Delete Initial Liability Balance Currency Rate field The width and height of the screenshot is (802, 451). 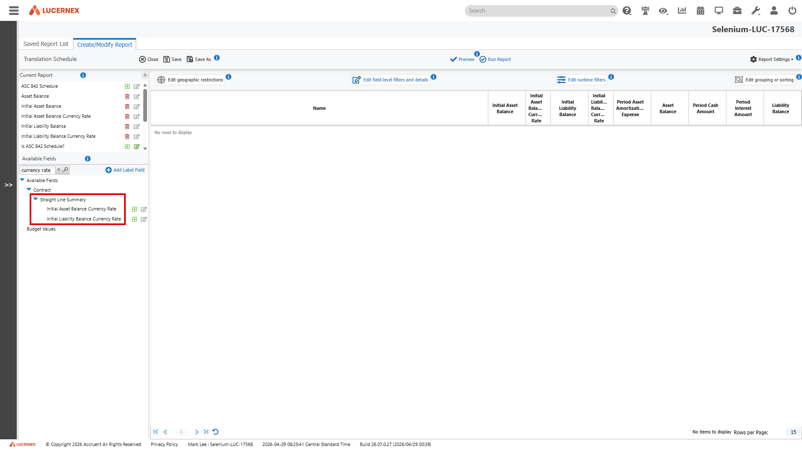click(127, 137)
